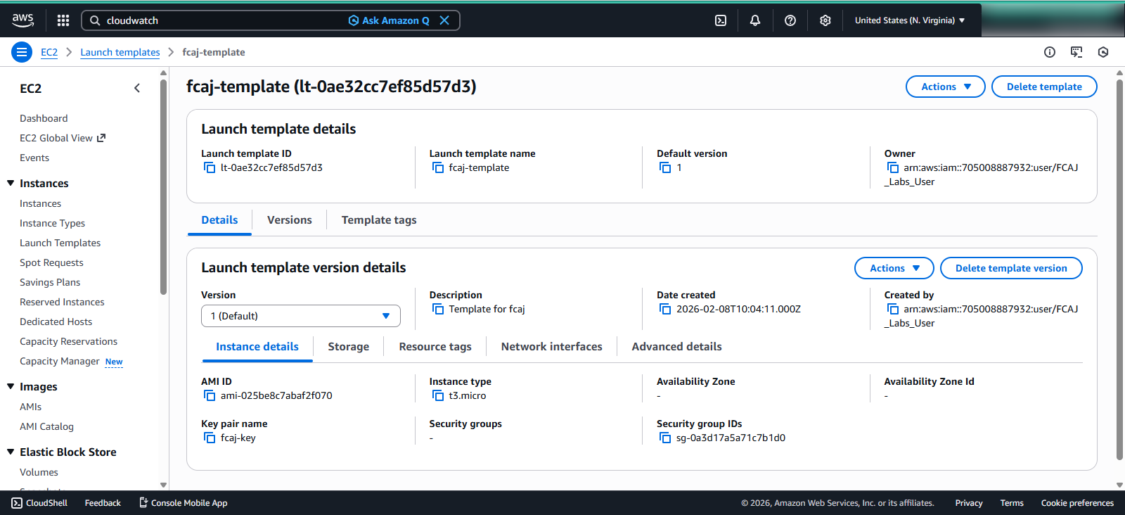Screen dimensions: 1125x515
Task: Go to Launch templates breadcrumb link
Action: (120, 52)
